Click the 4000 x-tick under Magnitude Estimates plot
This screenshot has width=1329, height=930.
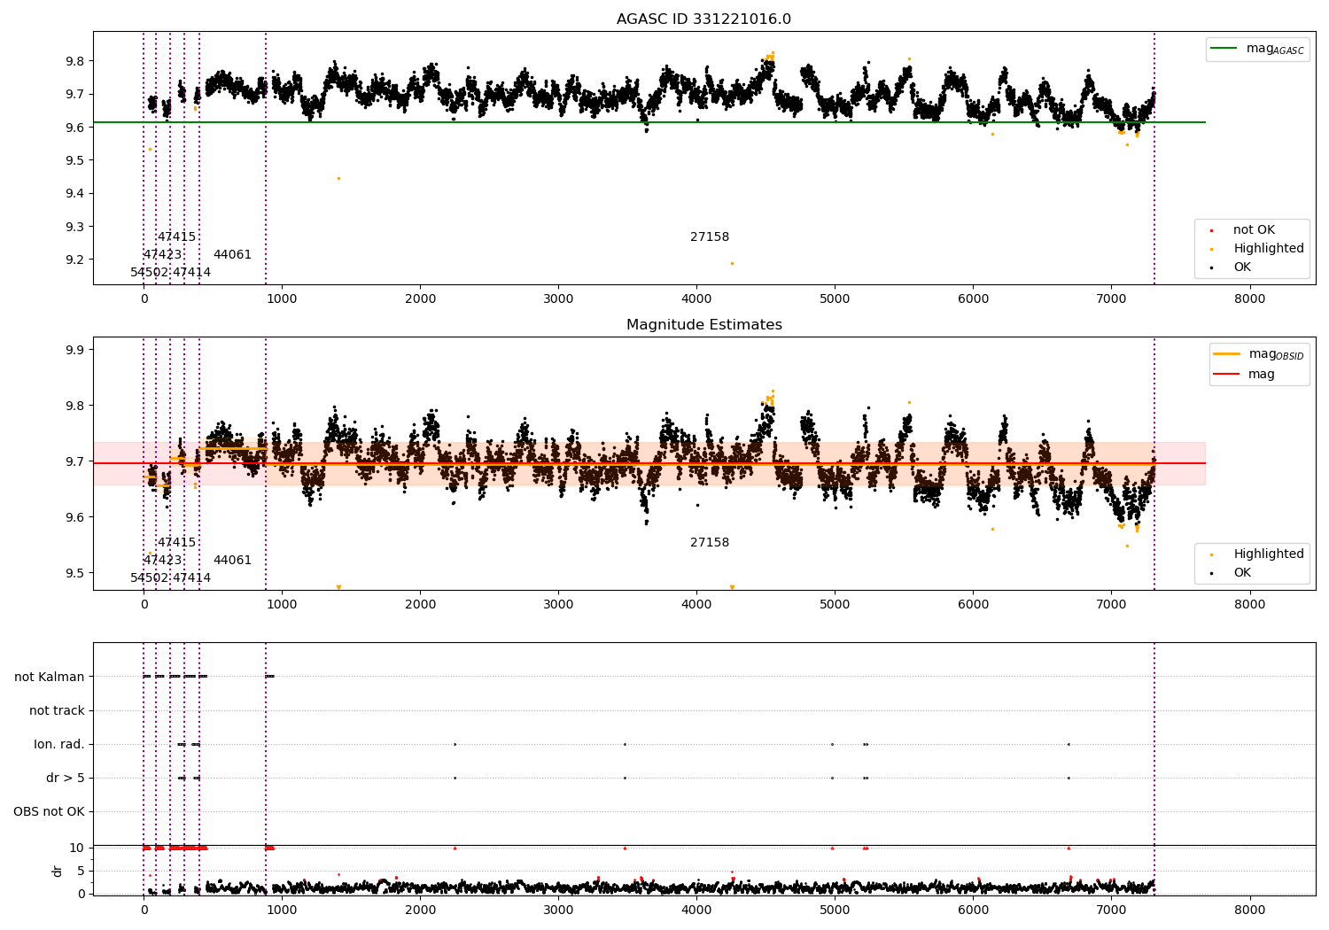click(696, 605)
